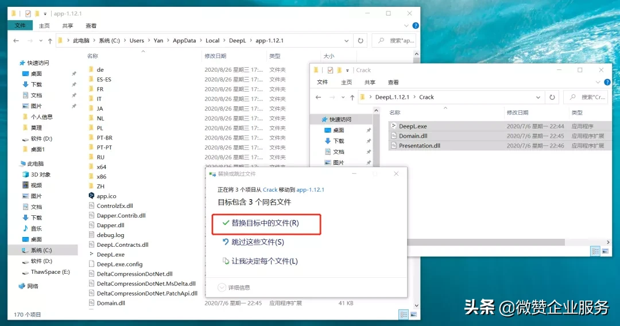Expand address history dropdown in app-1.12.1 window
The width and height of the screenshot is (620, 326).
pos(346,41)
